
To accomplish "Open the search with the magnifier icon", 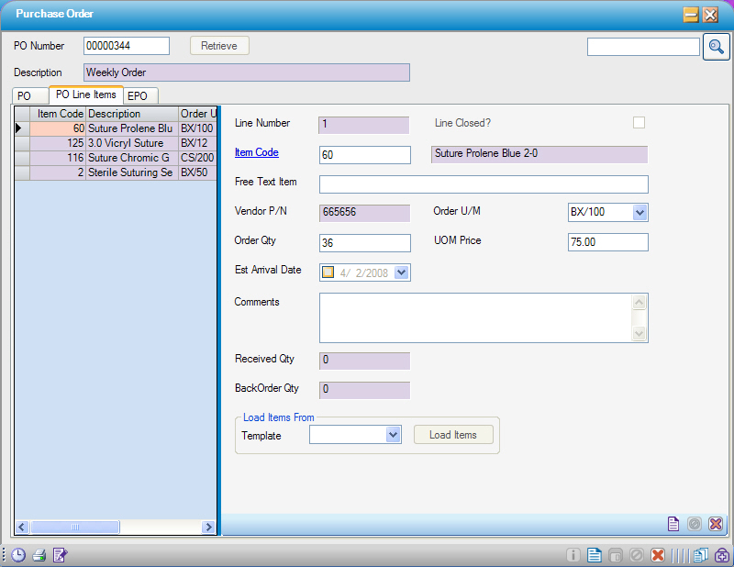I will pos(717,46).
